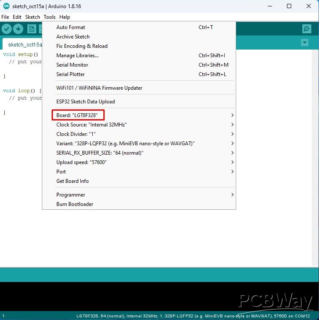Image resolution: width=319 pixels, height=320 pixels.
Task: Choose Manage Libraries menu entry
Action: click(77, 56)
